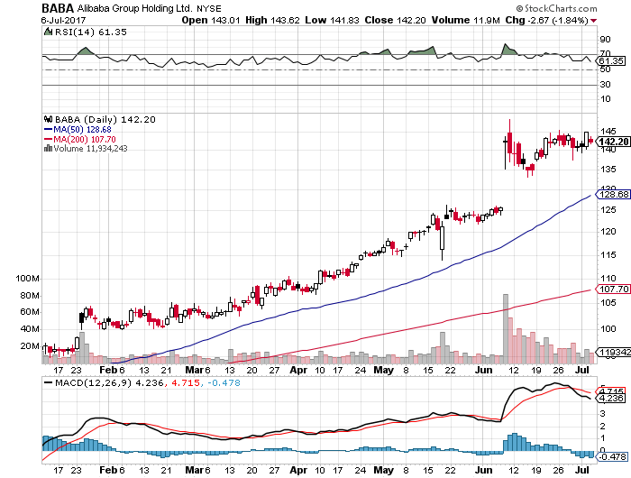Click the Alibaba Group Holding Ltd. company name

point(135,8)
